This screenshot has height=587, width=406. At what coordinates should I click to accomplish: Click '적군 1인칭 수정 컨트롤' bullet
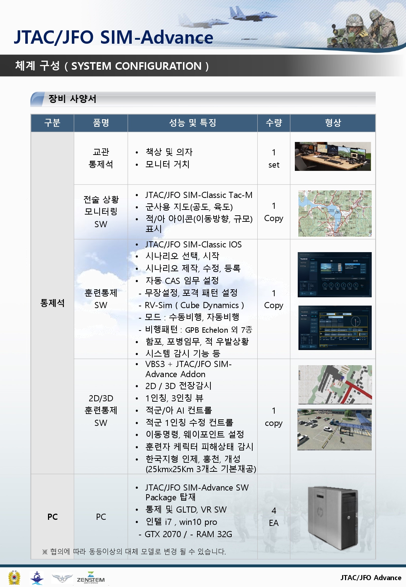pyautogui.click(x=189, y=422)
